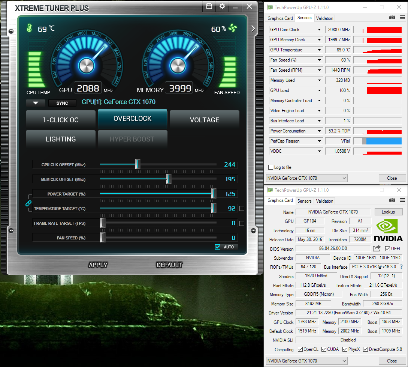Image resolution: width=408 pixels, height=367 pixels.
Task: Click camera screenshot icon in Sensors GPU-Z window
Action: (392, 18)
